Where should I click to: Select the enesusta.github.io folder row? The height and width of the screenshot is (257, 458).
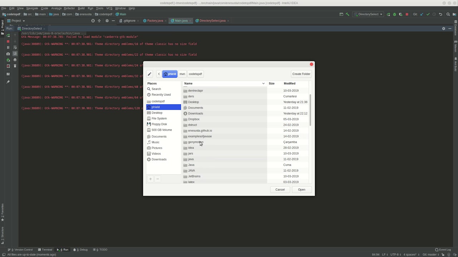(245, 131)
